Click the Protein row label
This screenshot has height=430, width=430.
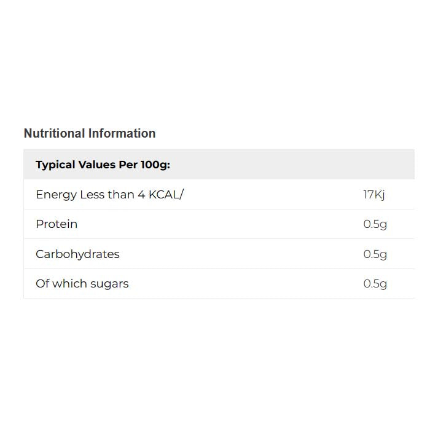click(57, 224)
